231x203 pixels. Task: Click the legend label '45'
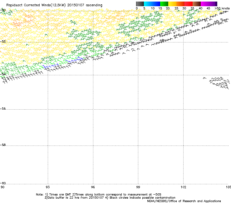(x=208, y=8)
